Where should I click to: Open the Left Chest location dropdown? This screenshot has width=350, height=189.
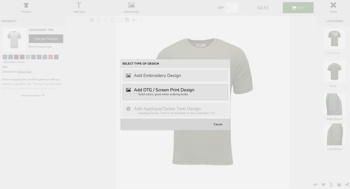pos(335,53)
